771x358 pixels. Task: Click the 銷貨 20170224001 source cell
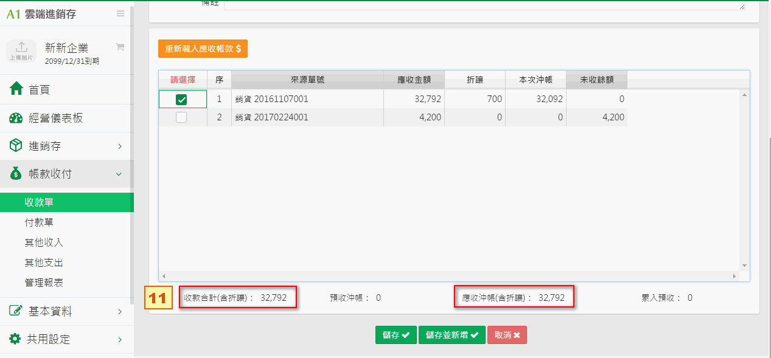[x=307, y=117]
